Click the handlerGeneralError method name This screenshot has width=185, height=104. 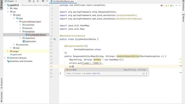[x=128, y=56]
